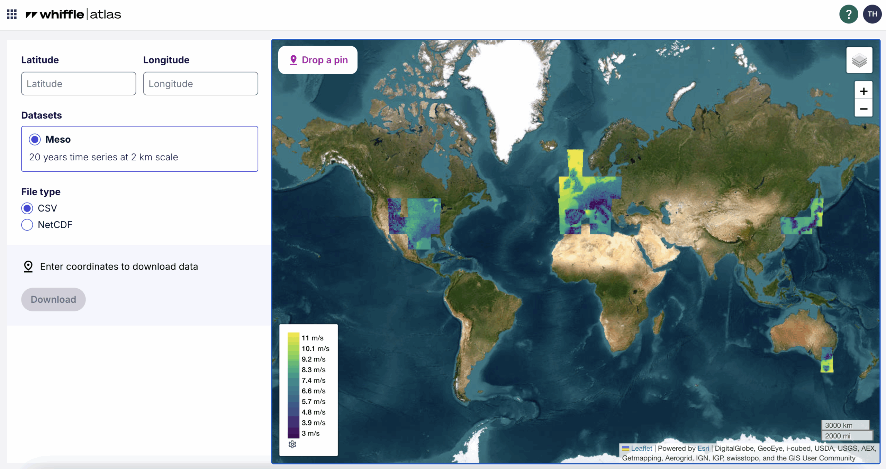Open legend settings gear icon
This screenshot has height=469, width=886.
tap(292, 444)
